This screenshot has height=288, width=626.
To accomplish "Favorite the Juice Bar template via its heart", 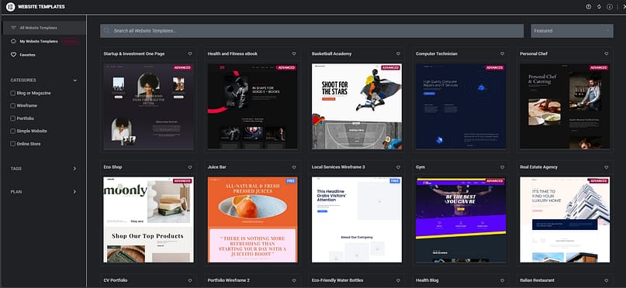I will [294, 167].
